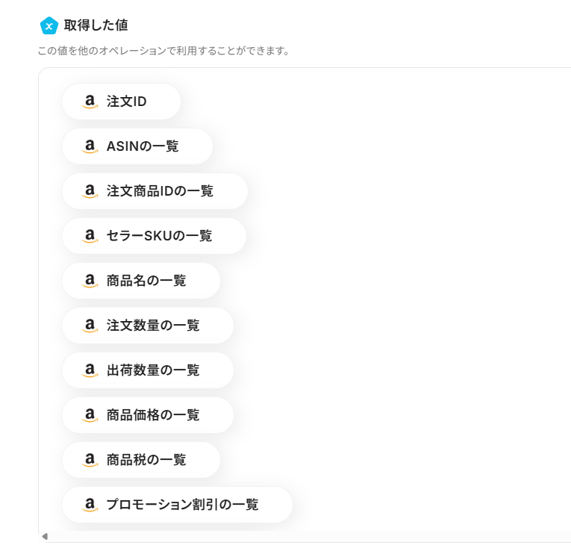Click the blue hexagon icon beside 取得した値

pos(49,25)
